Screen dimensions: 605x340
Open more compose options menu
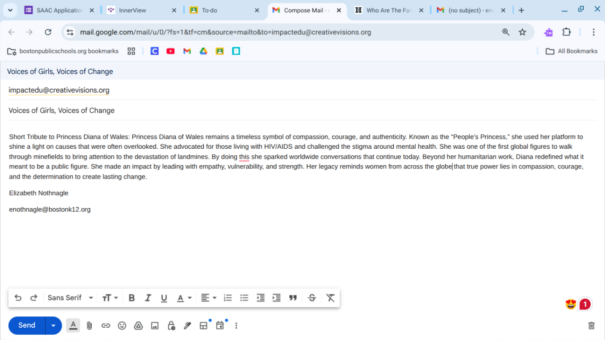click(x=236, y=325)
